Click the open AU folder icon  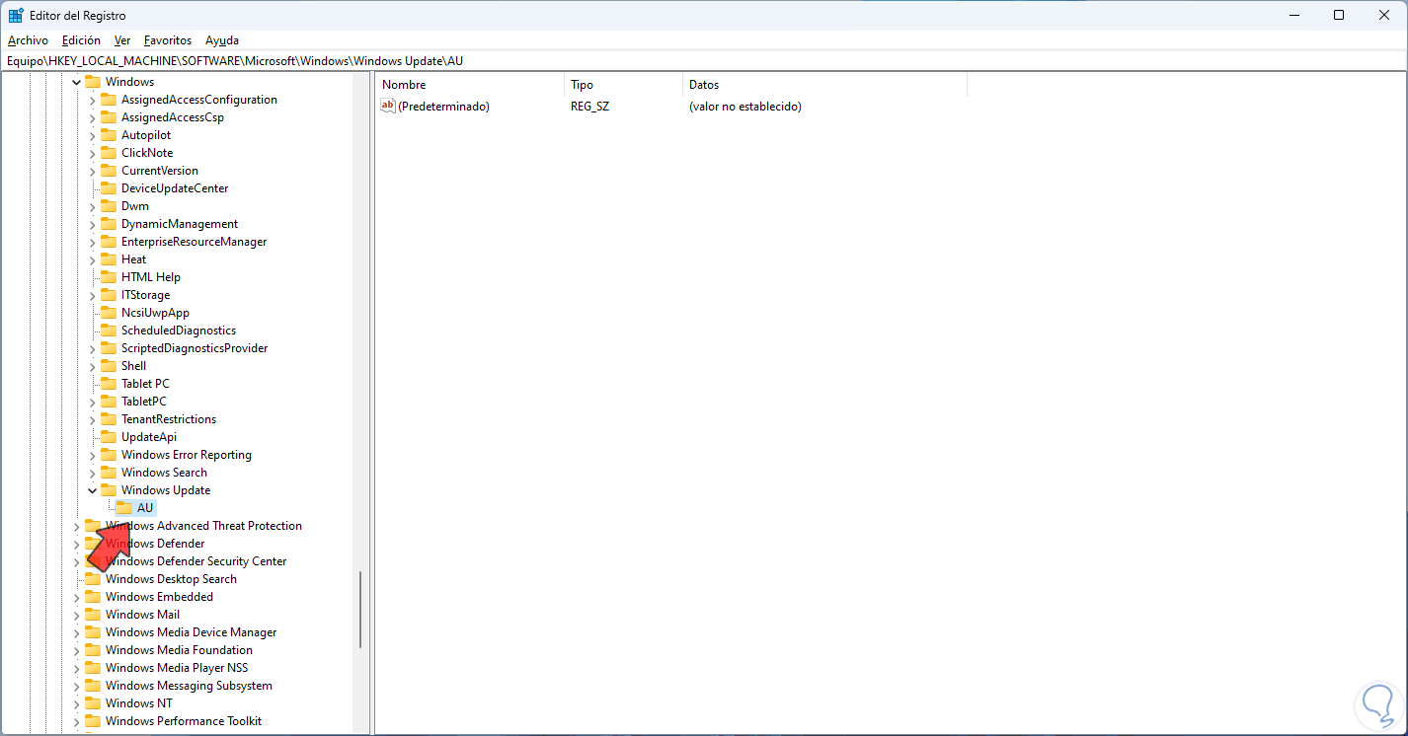[124, 508]
